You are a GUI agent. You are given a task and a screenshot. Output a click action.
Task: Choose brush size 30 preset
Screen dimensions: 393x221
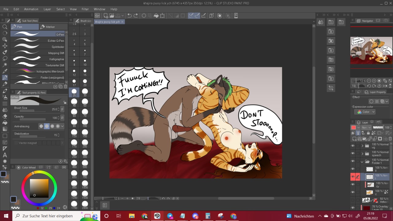(85, 92)
